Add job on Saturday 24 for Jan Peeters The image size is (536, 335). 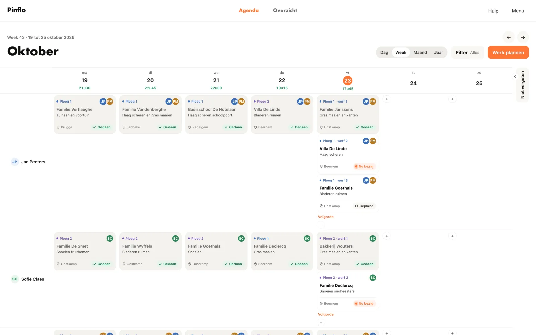click(x=387, y=99)
